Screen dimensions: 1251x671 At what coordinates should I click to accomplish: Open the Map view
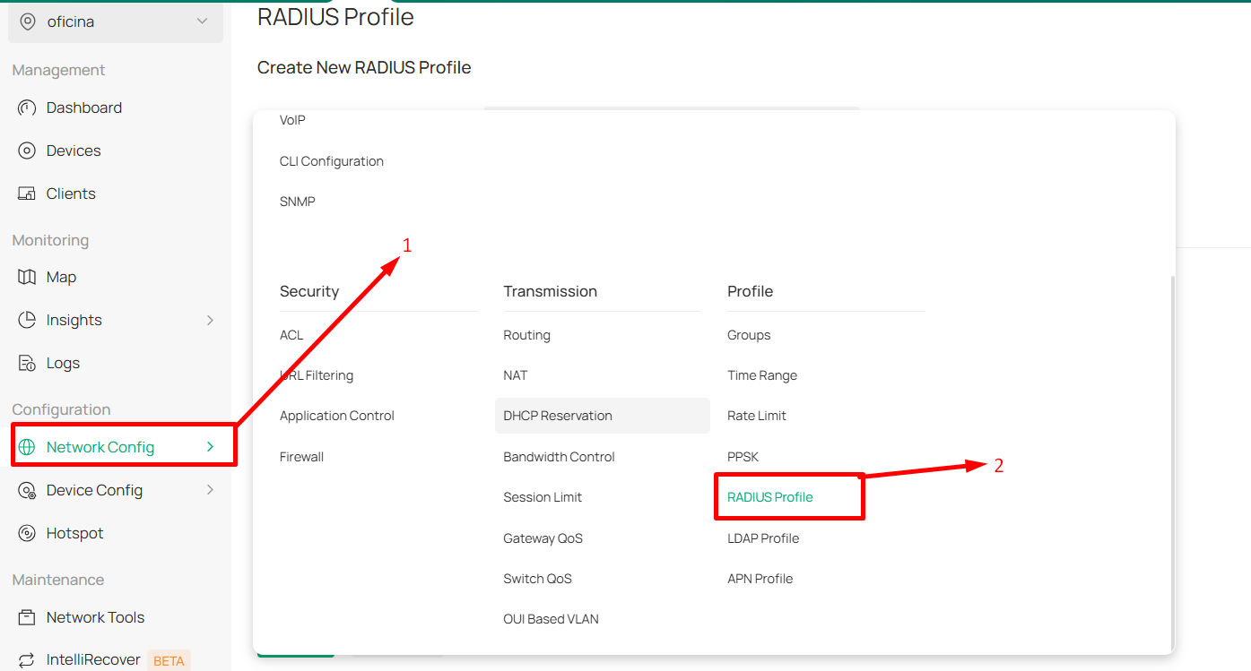coord(61,277)
